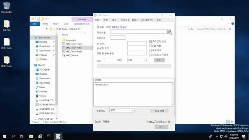Open the command window taskbar icon
Image resolution: width=249 pixels, height=140 pixels.
49,136
